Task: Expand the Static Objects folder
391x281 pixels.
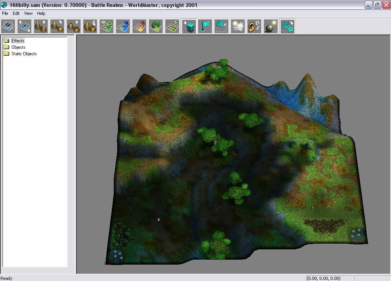Action: (24, 54)
